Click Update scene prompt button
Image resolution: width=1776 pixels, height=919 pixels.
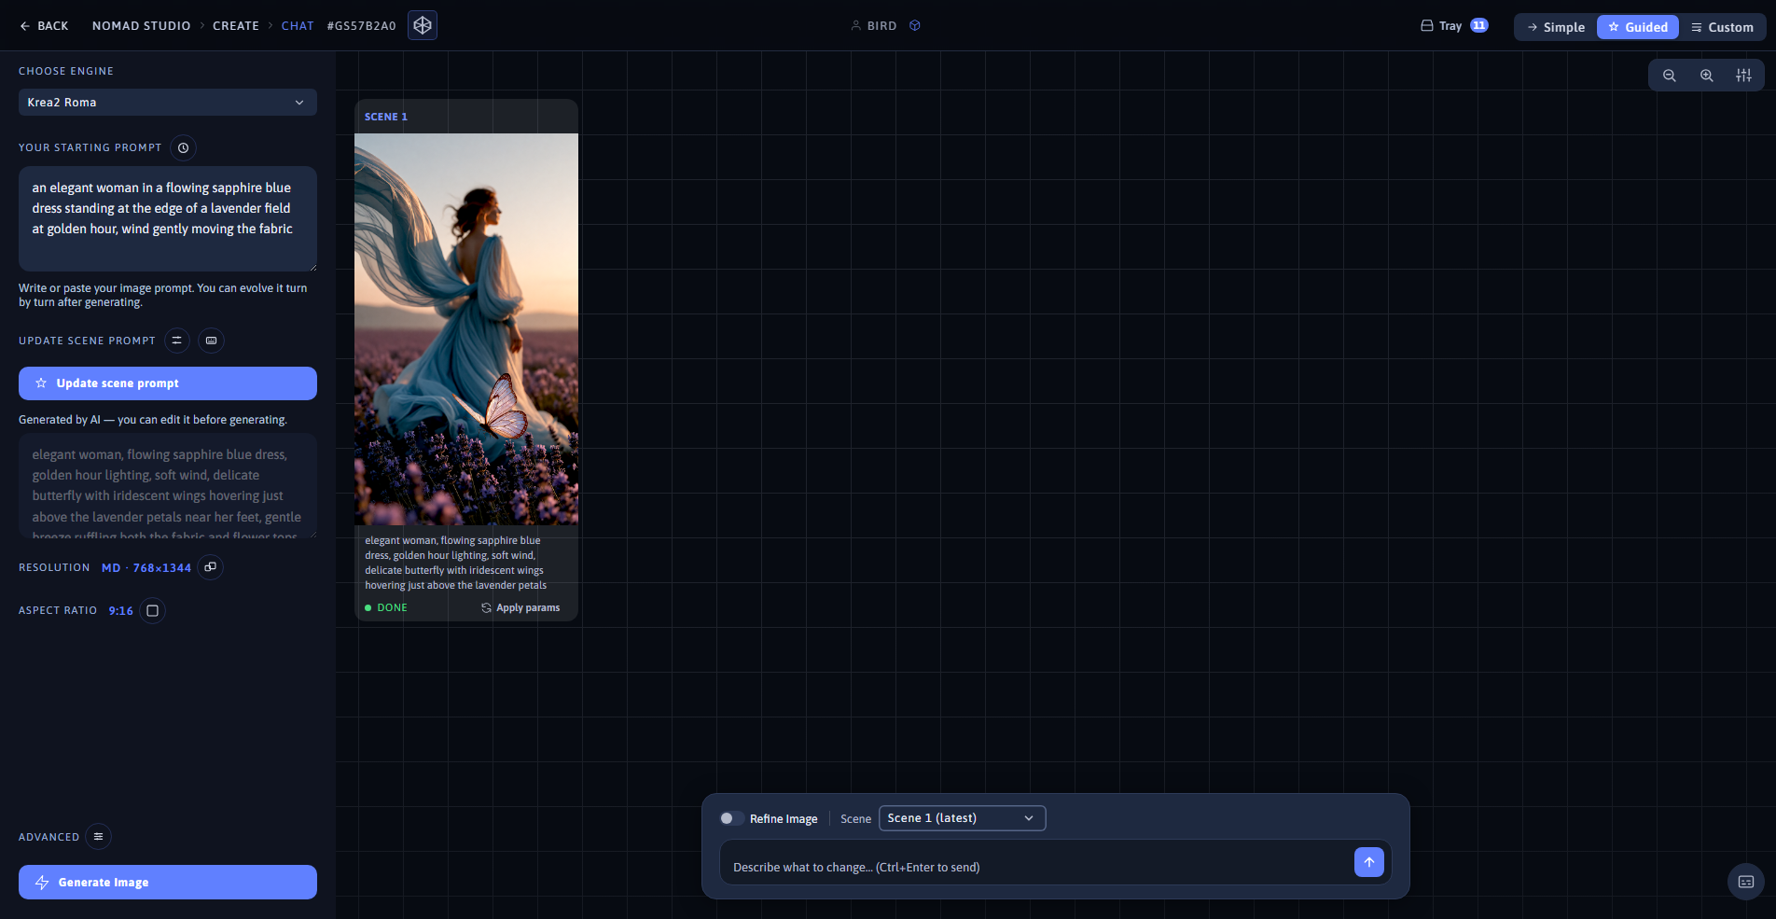tap(168, 383)
